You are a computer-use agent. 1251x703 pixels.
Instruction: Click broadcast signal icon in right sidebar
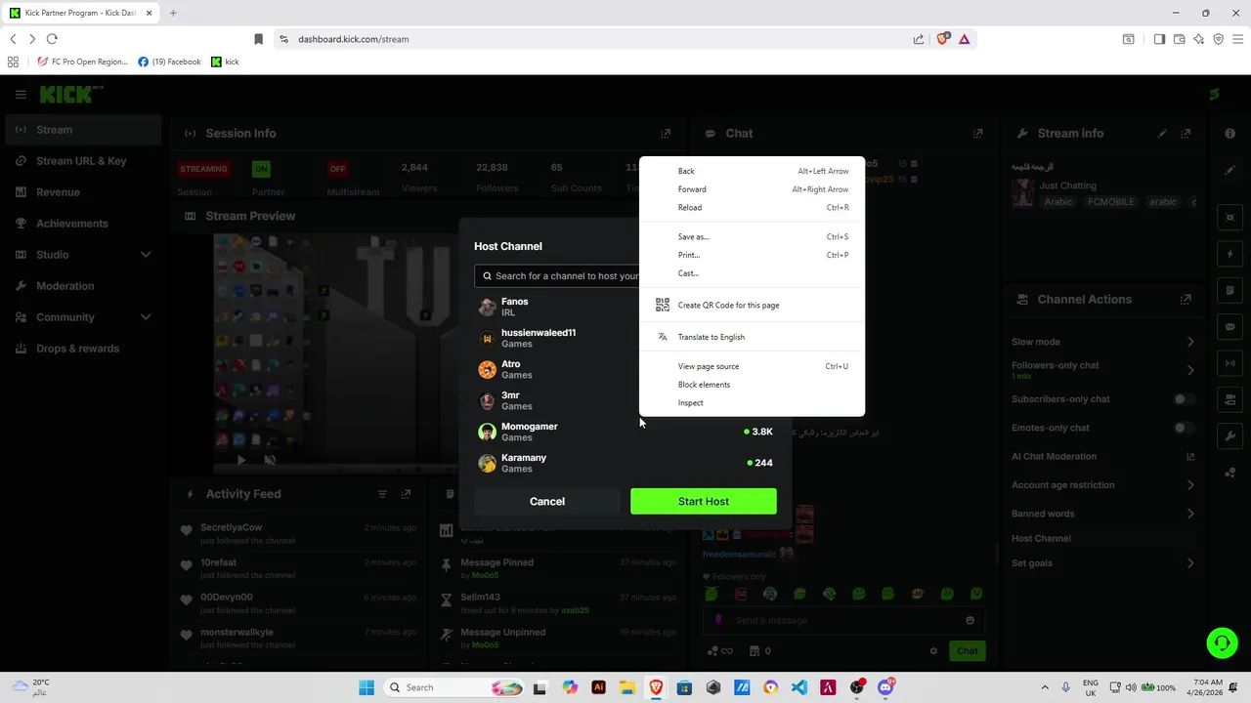[x=1229, y=363]
